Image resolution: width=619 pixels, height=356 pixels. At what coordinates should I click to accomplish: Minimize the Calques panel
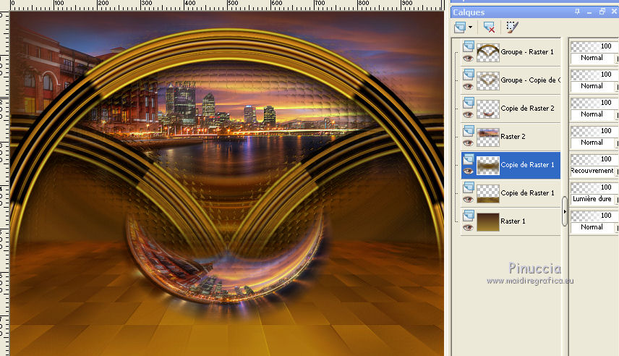[x=589, y=12]
